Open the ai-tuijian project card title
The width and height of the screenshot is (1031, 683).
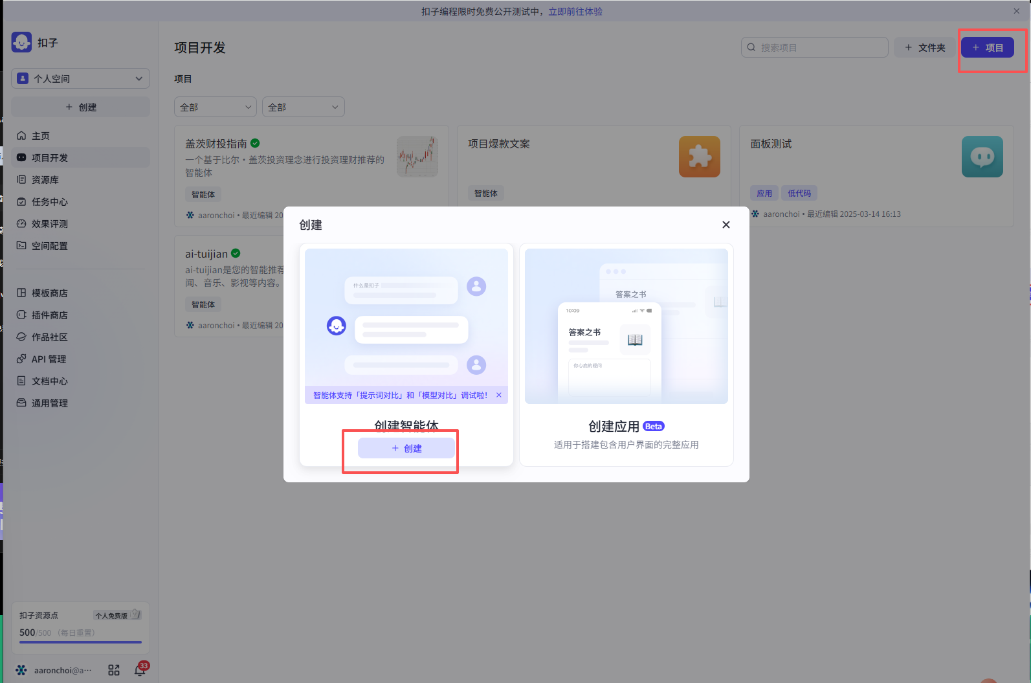pos(206,254)
